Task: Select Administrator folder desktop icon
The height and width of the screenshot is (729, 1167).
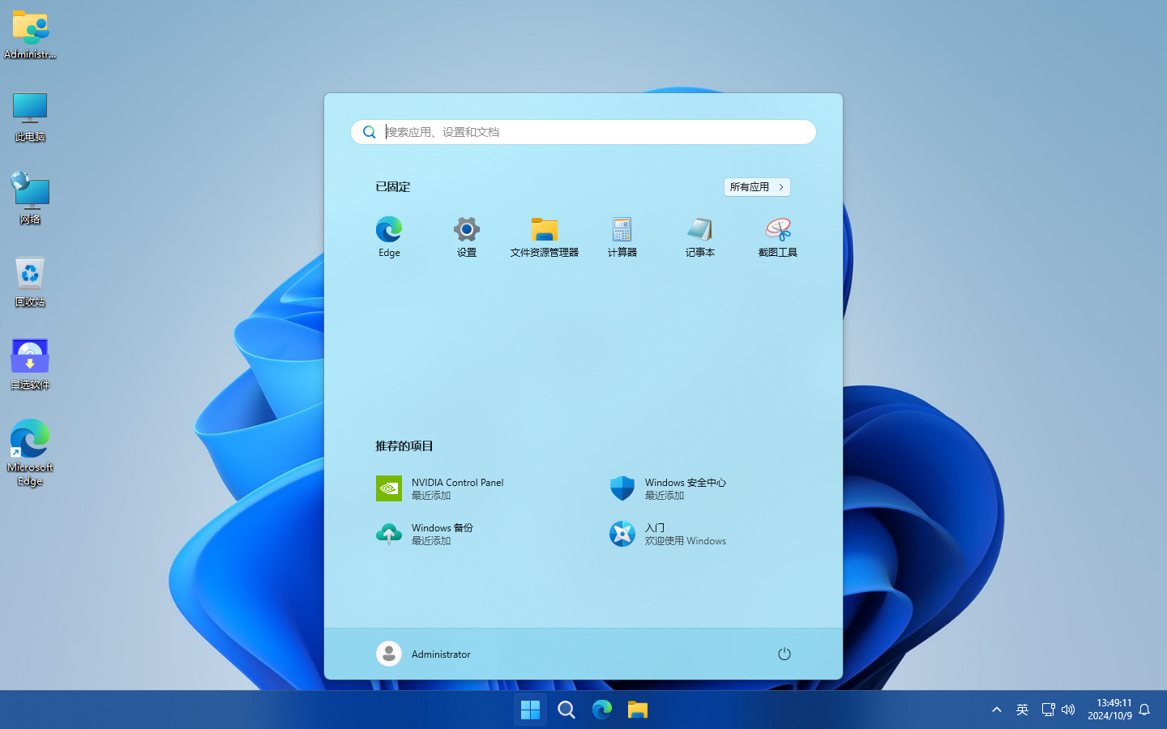Action: (30, 36)
